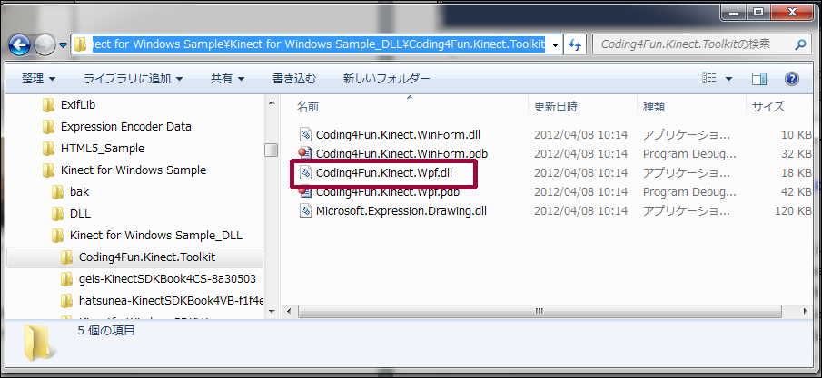Click the HTML5_Sample folder icon
The width and height of the screenshot is (822, 378).
pyautogui.click(x=48, y=148)
